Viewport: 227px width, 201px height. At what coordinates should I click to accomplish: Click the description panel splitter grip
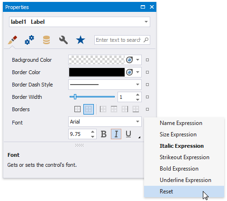[79, 145]
